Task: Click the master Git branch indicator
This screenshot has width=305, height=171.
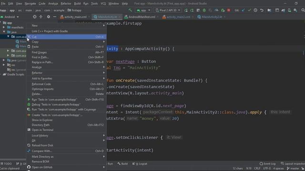Action: pos(293,169)
